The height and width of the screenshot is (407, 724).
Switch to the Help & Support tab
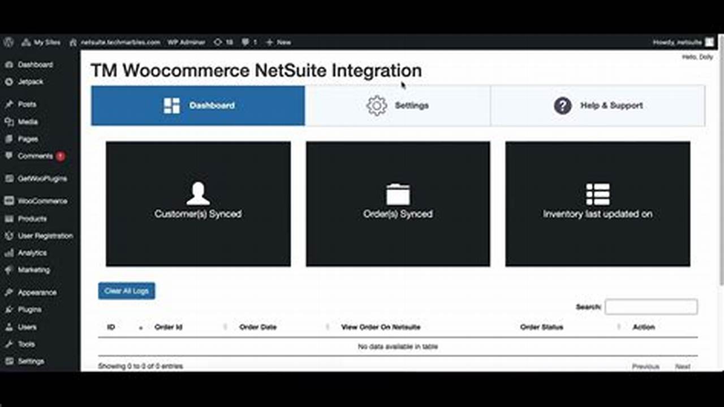tap(598, 106)
